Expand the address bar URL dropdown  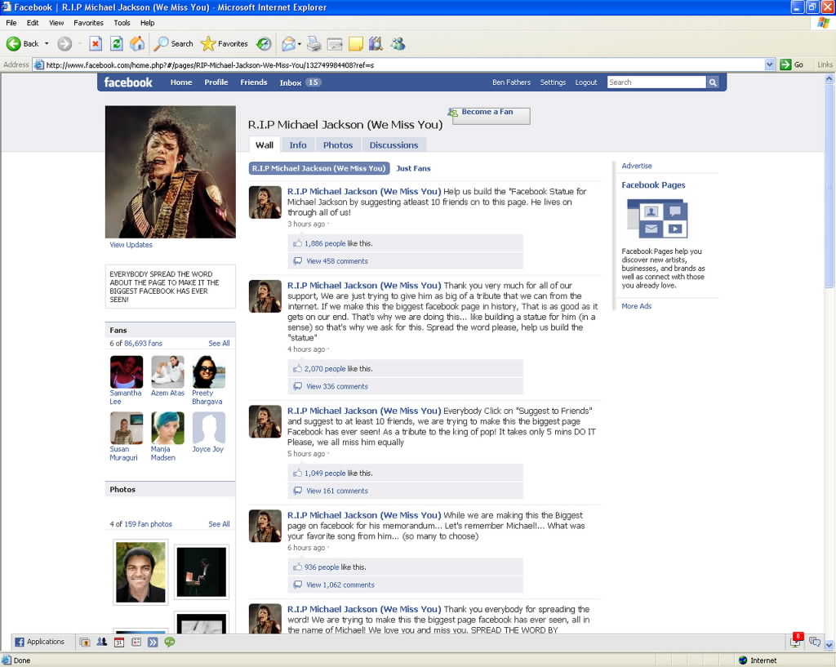point(770,64)
